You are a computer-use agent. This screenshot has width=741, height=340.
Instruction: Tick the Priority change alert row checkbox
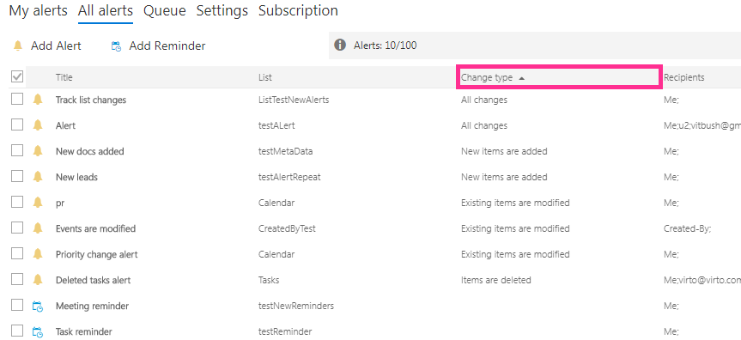[x=17, y=254]
